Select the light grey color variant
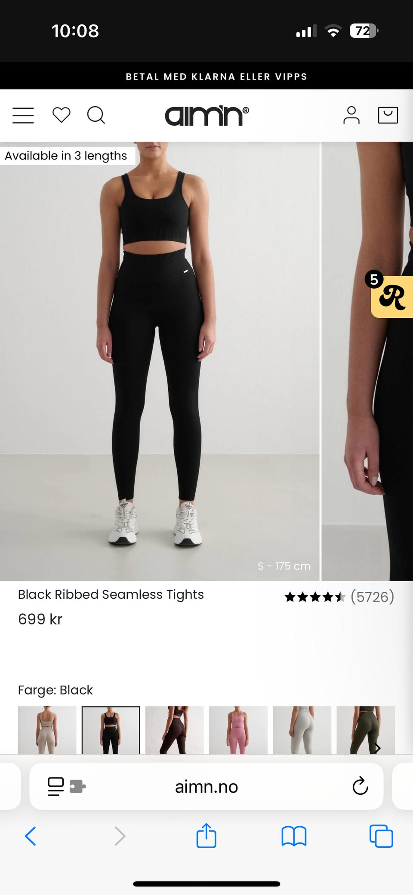Screen dimensions: 413x895 302,730
